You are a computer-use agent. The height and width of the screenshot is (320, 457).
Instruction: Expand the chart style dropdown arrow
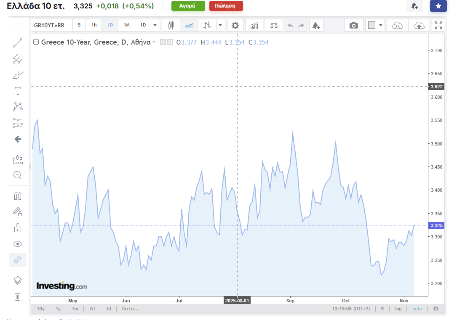[x=221, y=25]
